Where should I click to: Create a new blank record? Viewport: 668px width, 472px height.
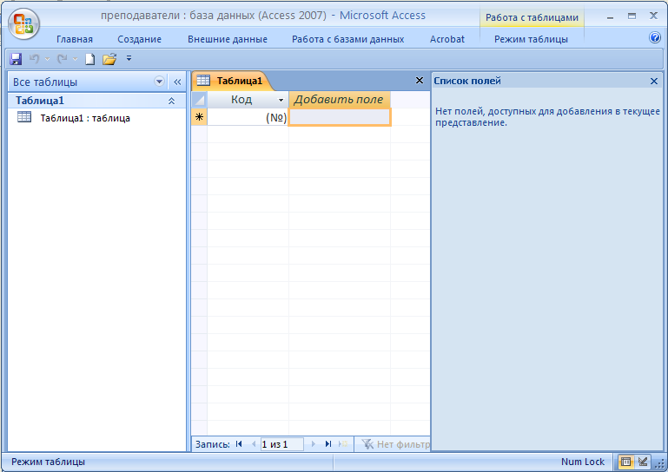point(343,444)
